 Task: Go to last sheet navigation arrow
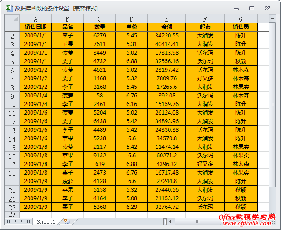click(x=28, y=221)
